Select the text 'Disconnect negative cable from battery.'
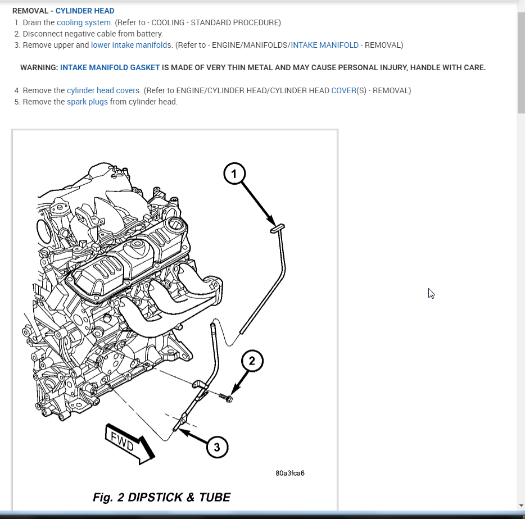Image resolution: width=525 pixels, height=519 pixels. (x=93, y=34)
